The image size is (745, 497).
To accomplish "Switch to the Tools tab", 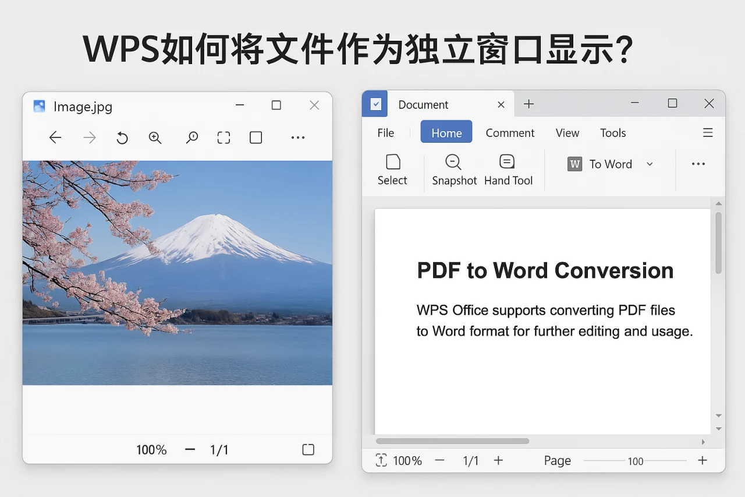I will pos(612,133).
